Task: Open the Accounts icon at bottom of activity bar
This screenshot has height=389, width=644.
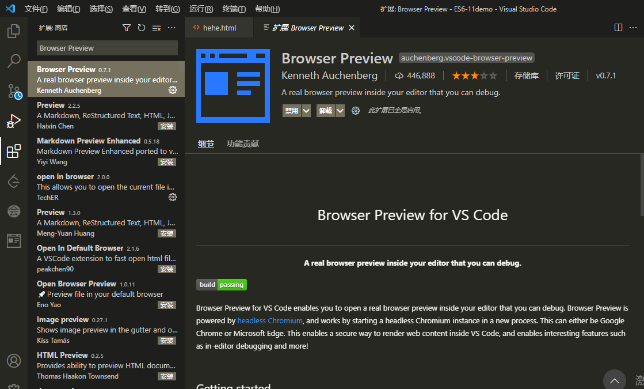Action: (x=13, y=360)
